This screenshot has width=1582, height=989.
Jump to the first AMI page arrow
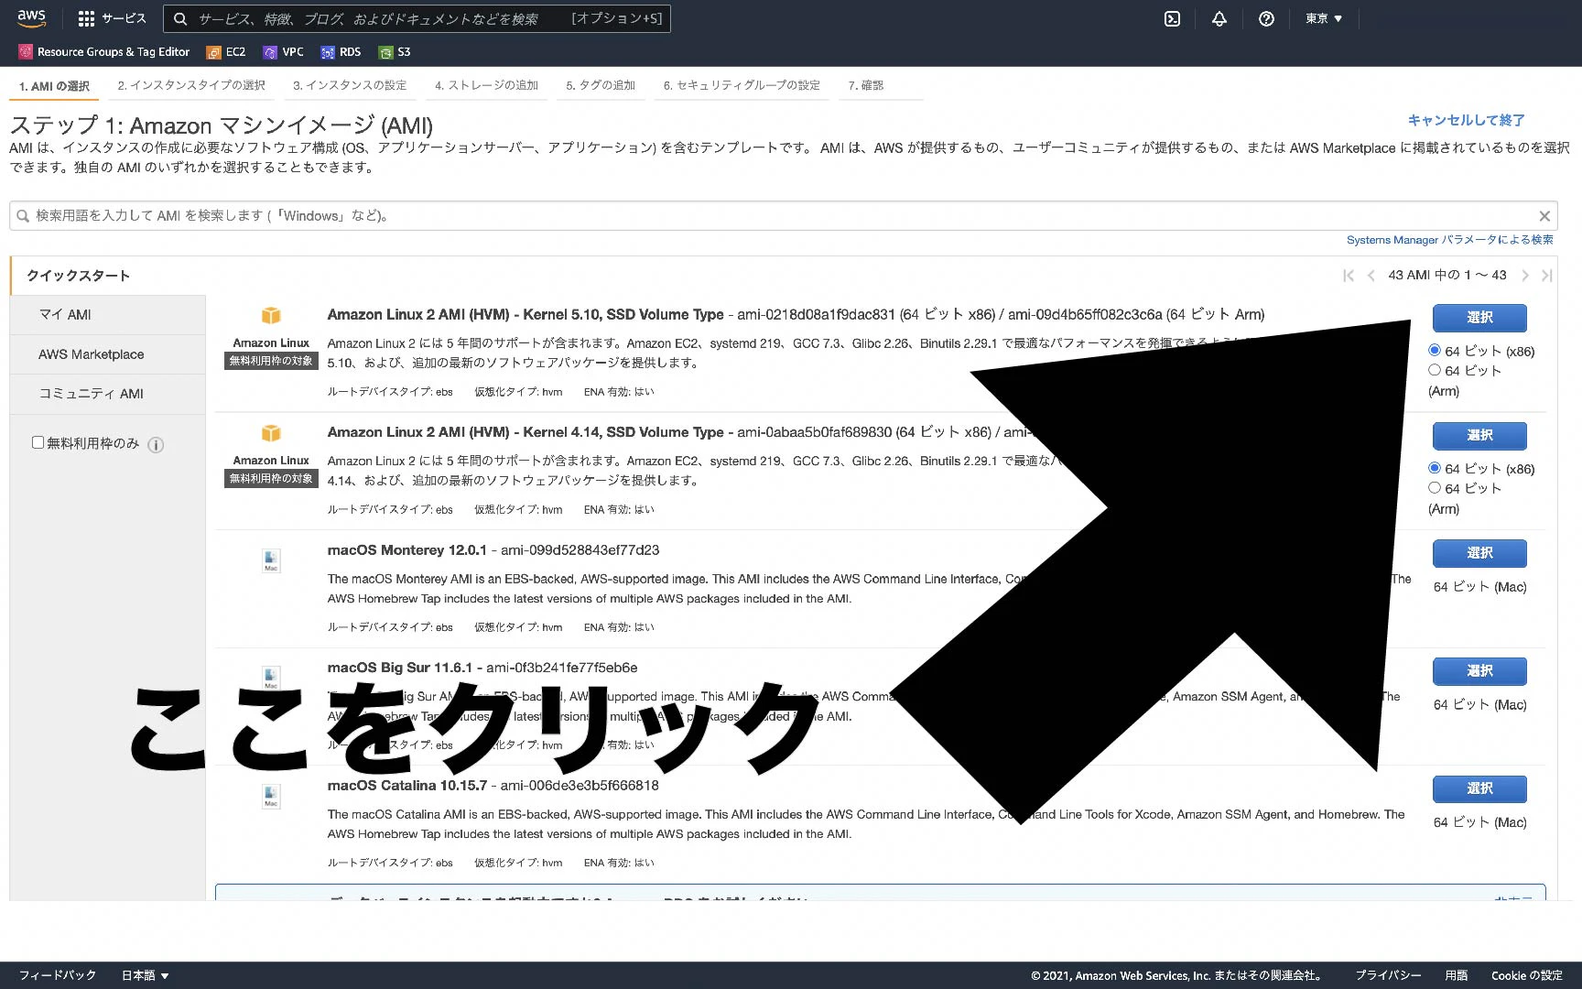[1349, 275]
